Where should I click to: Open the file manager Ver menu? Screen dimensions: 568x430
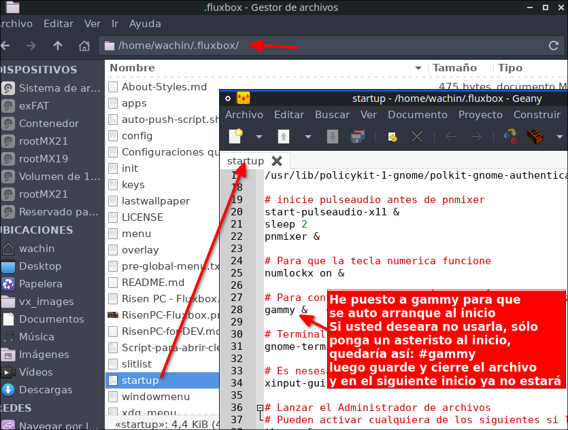click(x=93, y=24)
